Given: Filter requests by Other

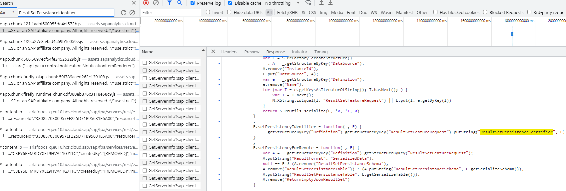Looking at the screenshot, I should pyautogui.click(x=422, y=12).
